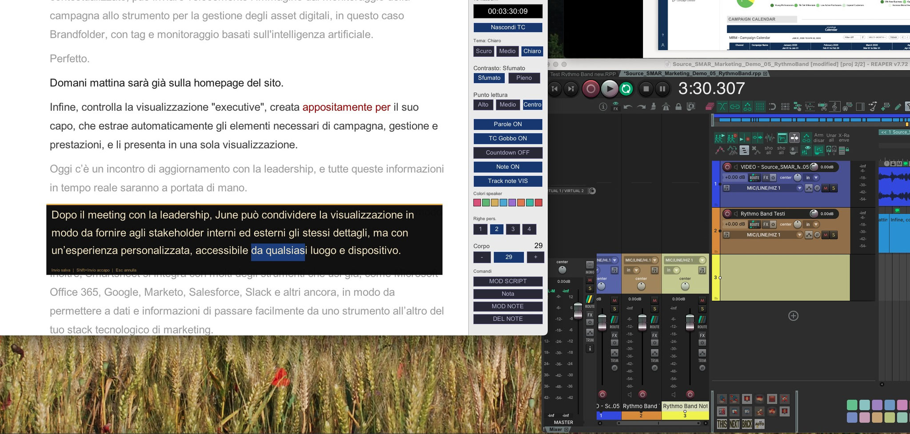The image size is (910, 434).
Task: Toggle the metronome icon in toolbar
Action: [666, 107]
